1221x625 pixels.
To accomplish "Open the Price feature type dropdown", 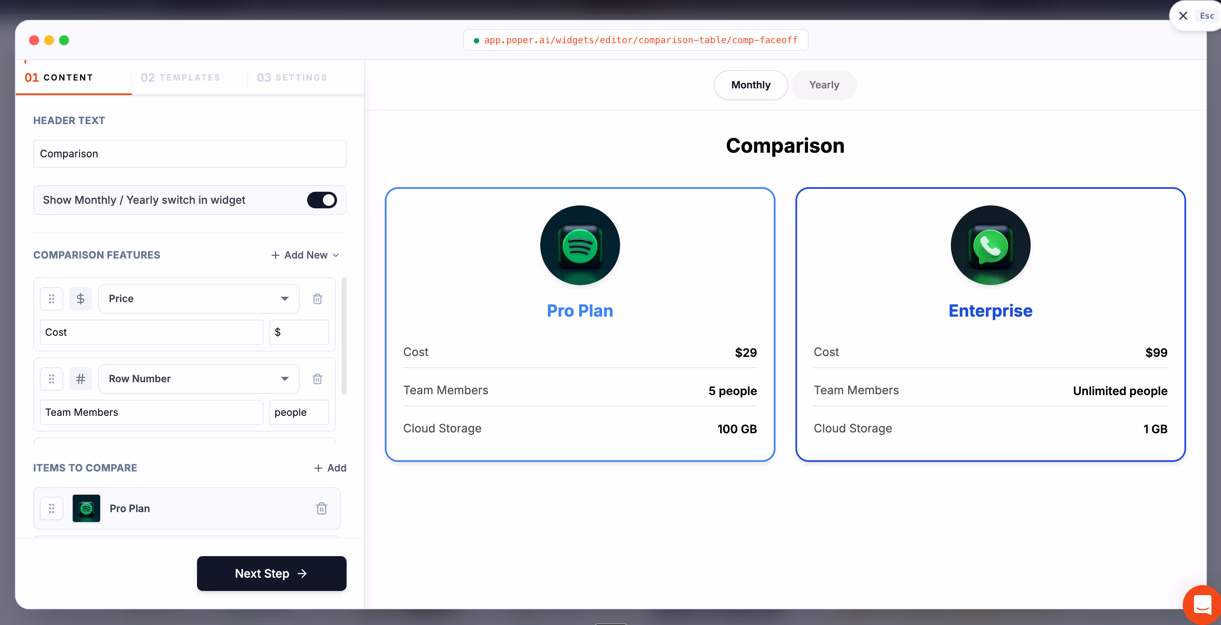I will coord(199,299).
